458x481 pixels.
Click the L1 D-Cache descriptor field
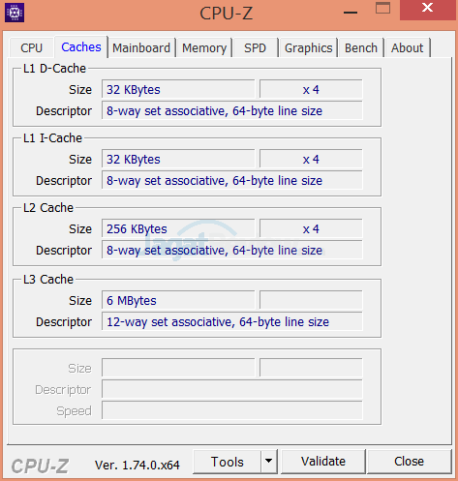click(x=232, y=110)
